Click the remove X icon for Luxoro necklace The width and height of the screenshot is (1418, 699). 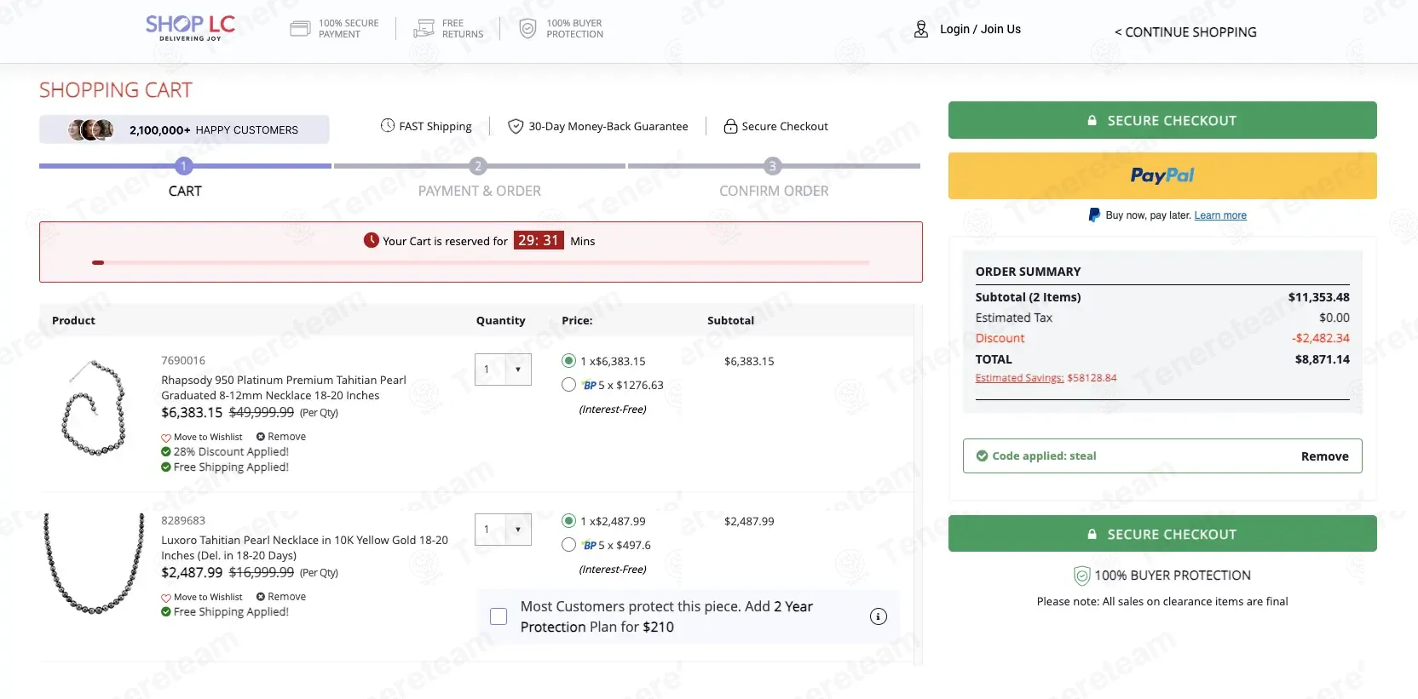click(x=261, y=597)
